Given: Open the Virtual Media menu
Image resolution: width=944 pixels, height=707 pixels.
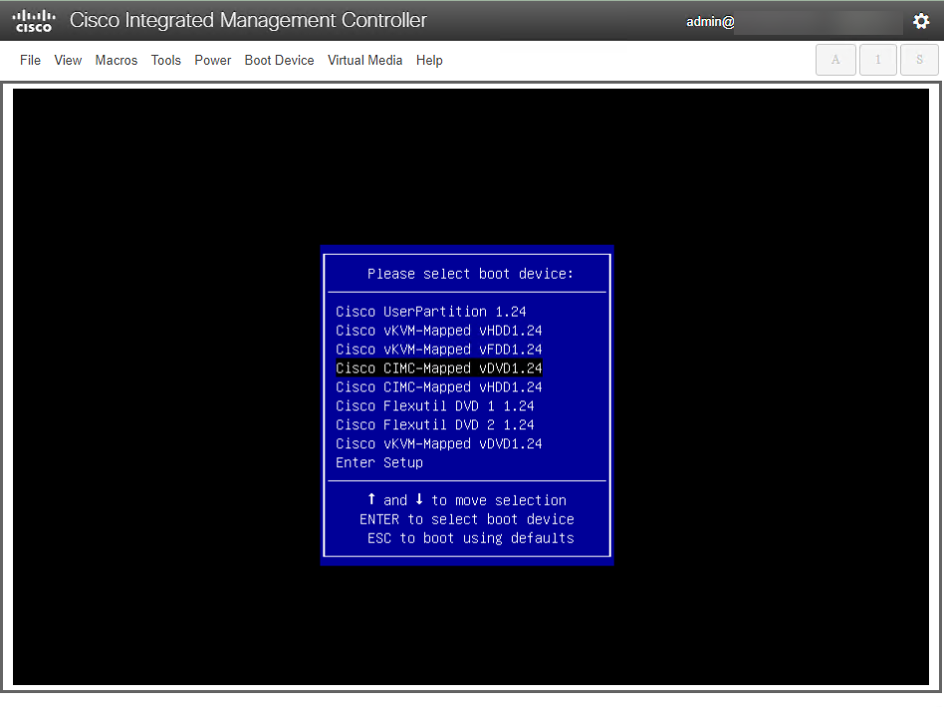Looking at the screenshot, I should 365,60.
